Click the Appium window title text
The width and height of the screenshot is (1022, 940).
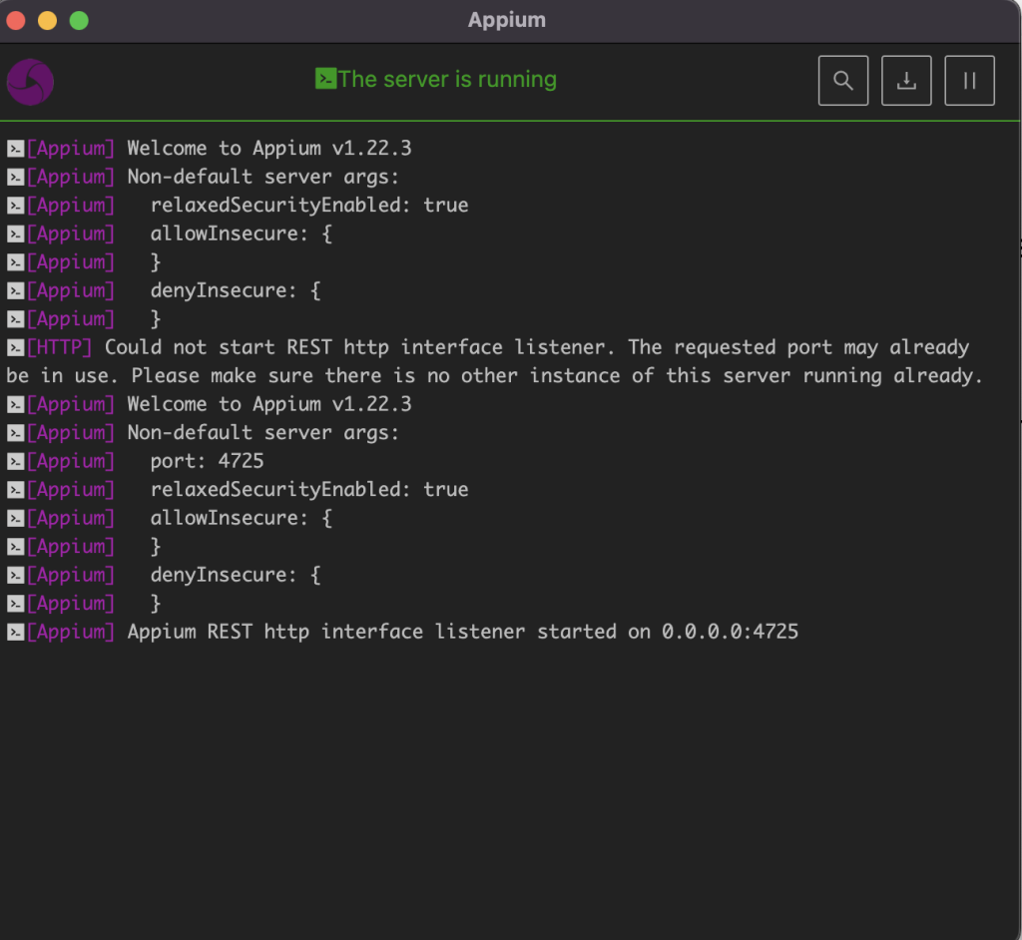[x=507, y=20]
